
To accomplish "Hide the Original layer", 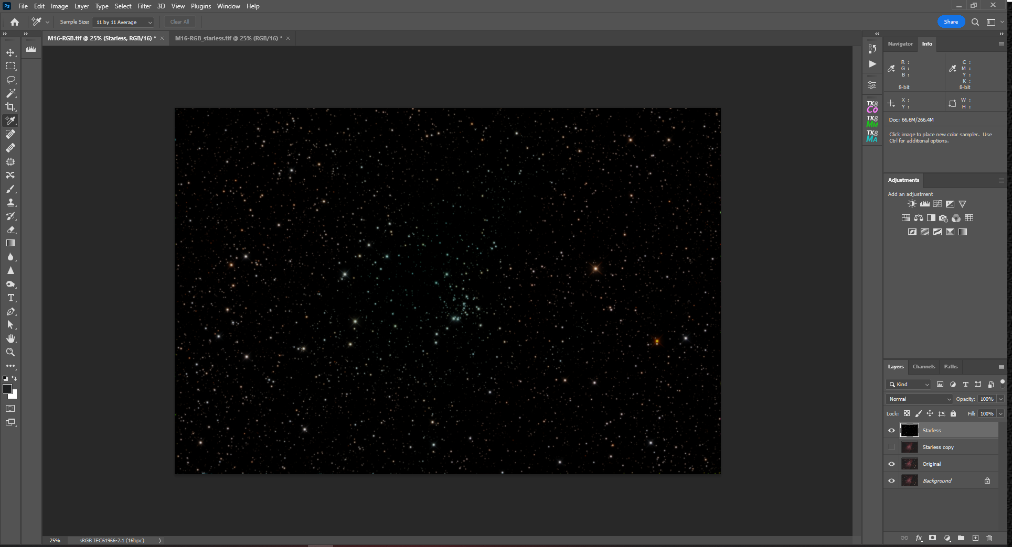I will 891,464.
